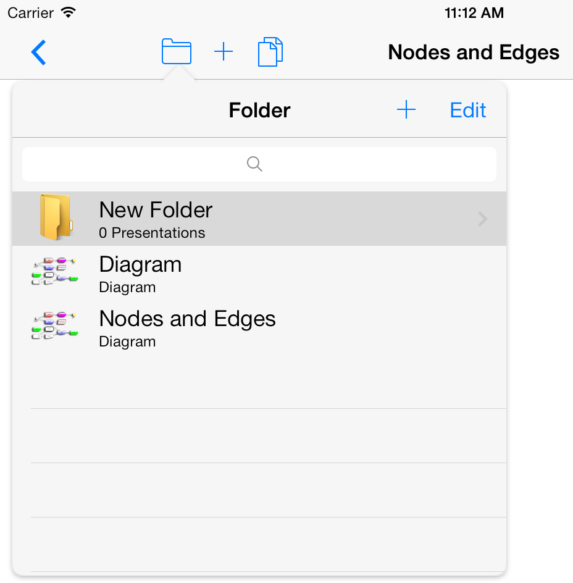573x583 pixels.
Task: Select the Nodes and Edges list entry
Action: 187,319
